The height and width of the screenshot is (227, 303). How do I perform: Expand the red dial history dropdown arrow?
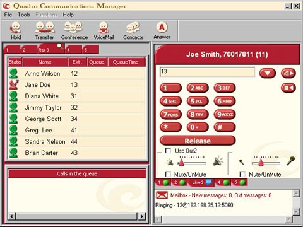tap(267, 73)
